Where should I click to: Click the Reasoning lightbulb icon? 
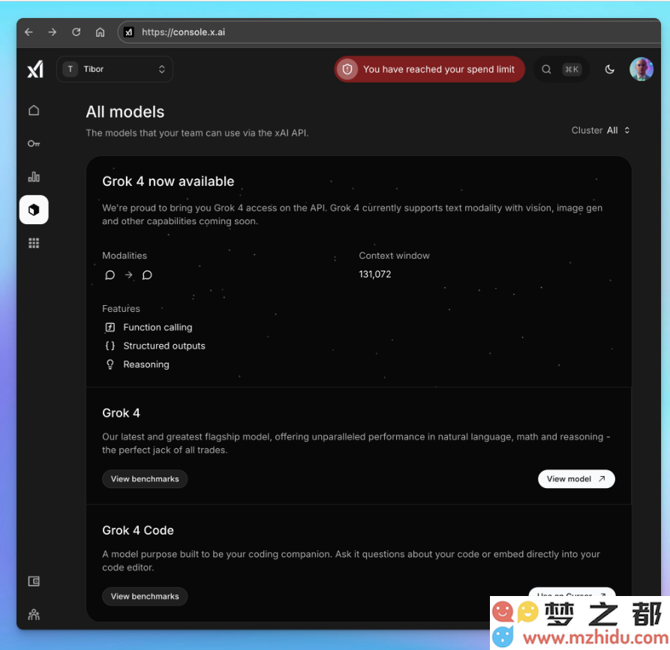click(110, 364)
